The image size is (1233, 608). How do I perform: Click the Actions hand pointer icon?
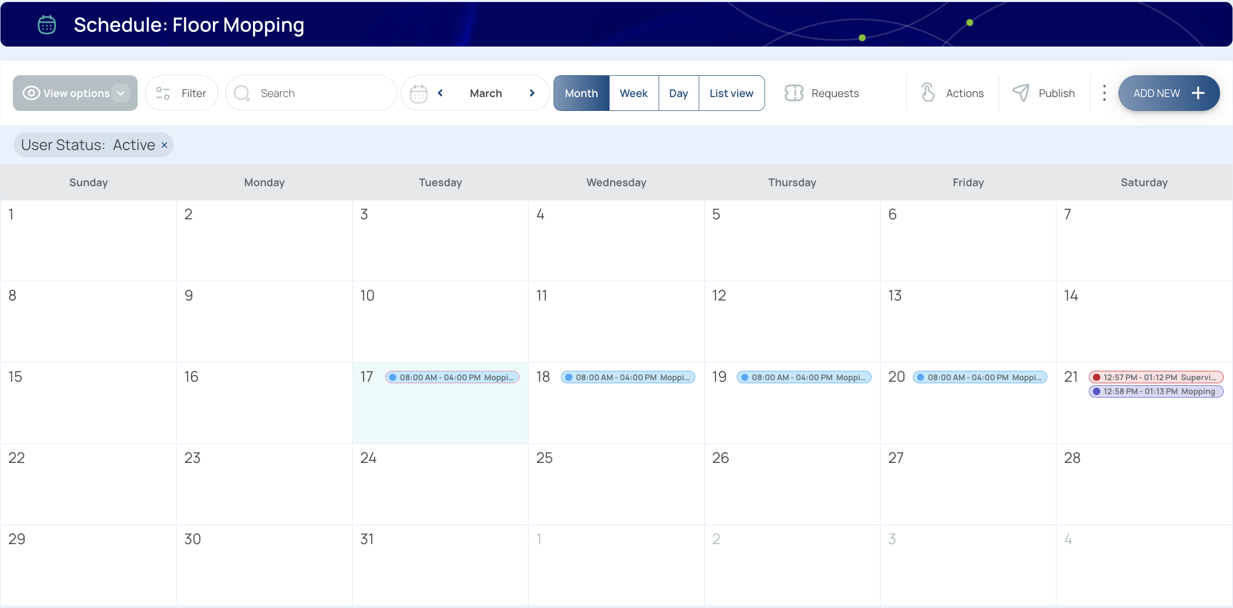coord(928,93)
